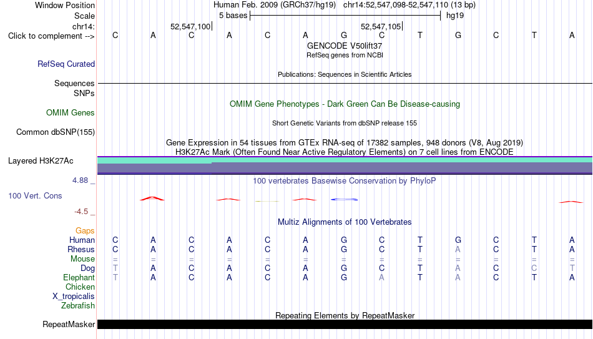Click the 'Zebrafish' alignment row label
The height and width of the screenshot is (339, 593).
78,306
